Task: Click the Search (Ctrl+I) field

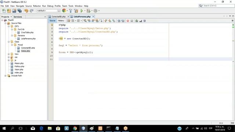Action: [217, 6]
